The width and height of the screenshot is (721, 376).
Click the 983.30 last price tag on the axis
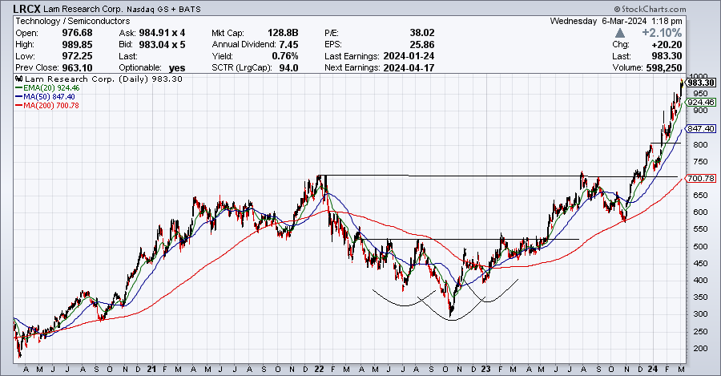[701, 83]
